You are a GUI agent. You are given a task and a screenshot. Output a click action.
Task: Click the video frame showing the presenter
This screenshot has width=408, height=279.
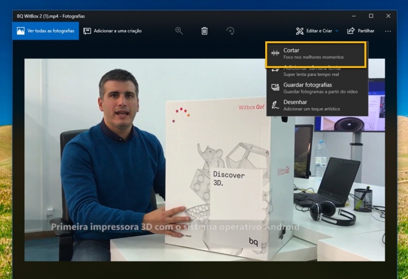tap(142, 170)
